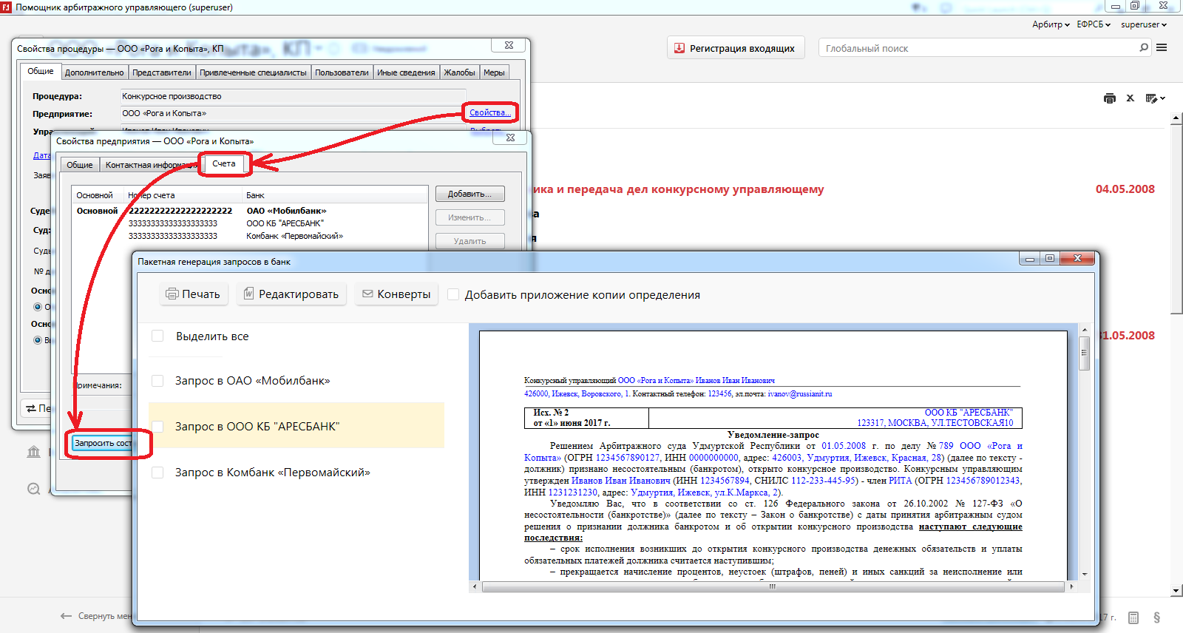Open the calculator icon in the status bar
This screenshot has width=1183, height=633.
1133,617
